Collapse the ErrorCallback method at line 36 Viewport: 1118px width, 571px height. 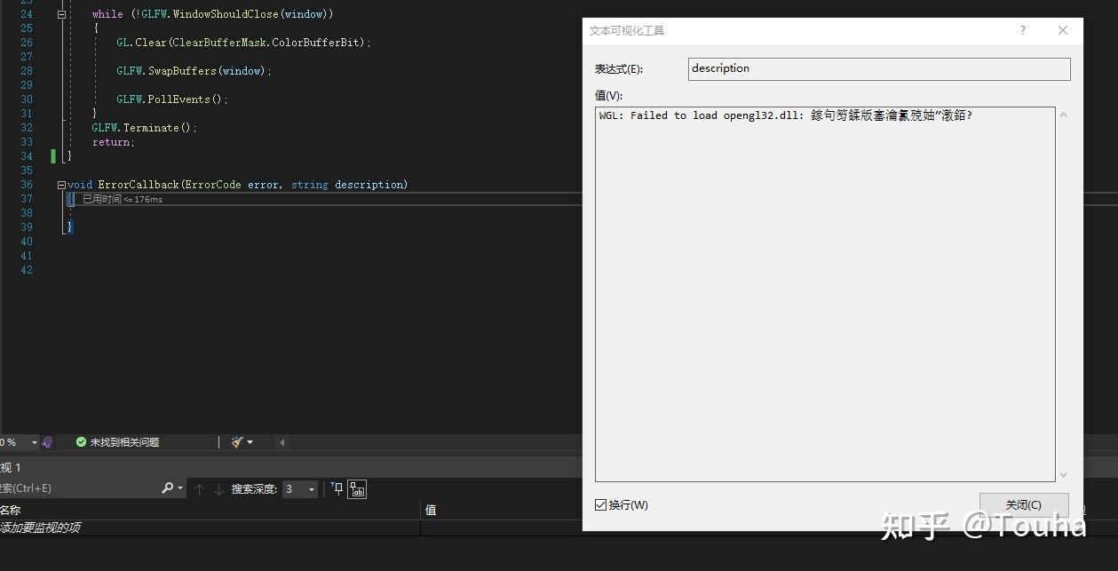61,185
